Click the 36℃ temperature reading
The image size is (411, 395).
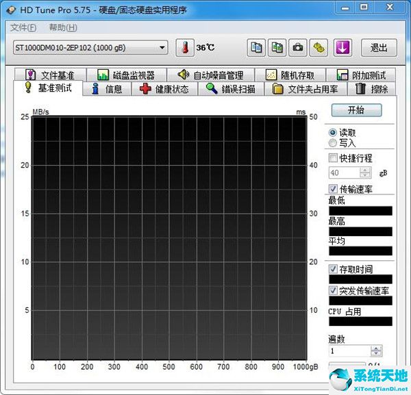206,48
